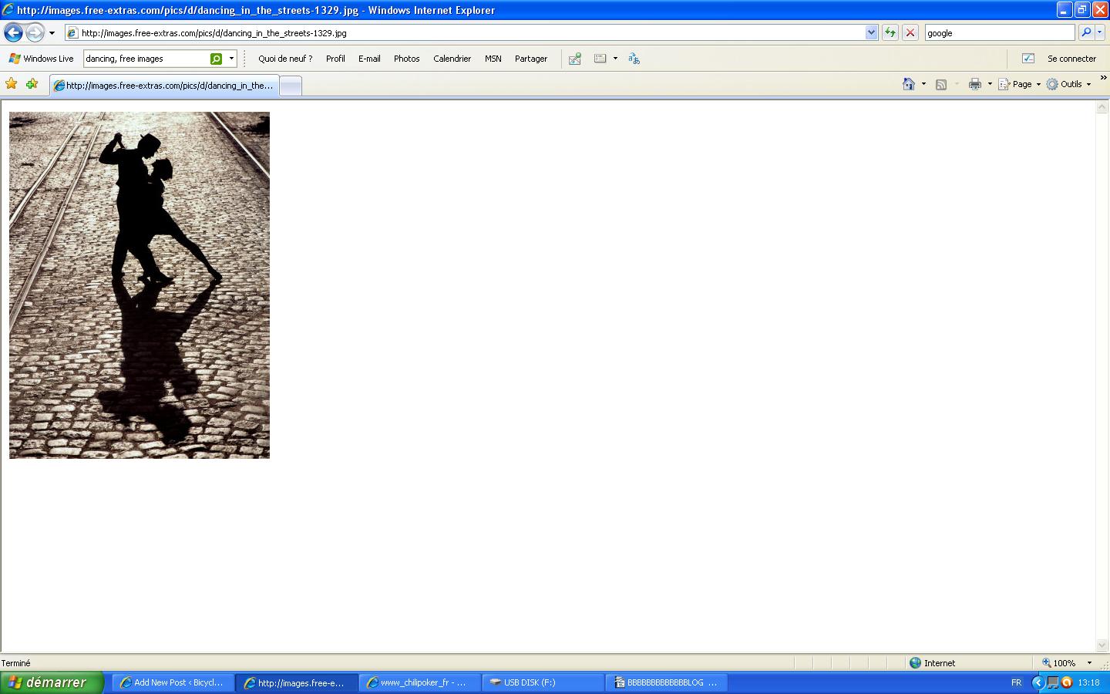Print the page with printer icon

(x=975, y=84)
